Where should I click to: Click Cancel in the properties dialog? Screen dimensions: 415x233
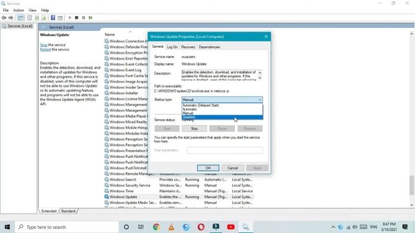coord(233,168)
